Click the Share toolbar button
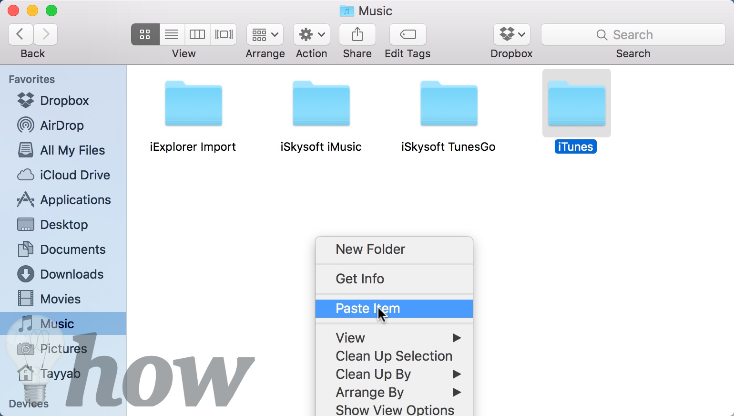Viewport: 734px width, 416px height. coord(357,34)
